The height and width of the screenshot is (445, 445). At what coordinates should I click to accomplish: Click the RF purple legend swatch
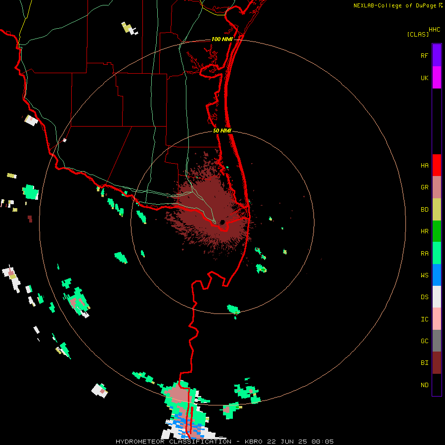pyautogui.click(x=437, y=55)
